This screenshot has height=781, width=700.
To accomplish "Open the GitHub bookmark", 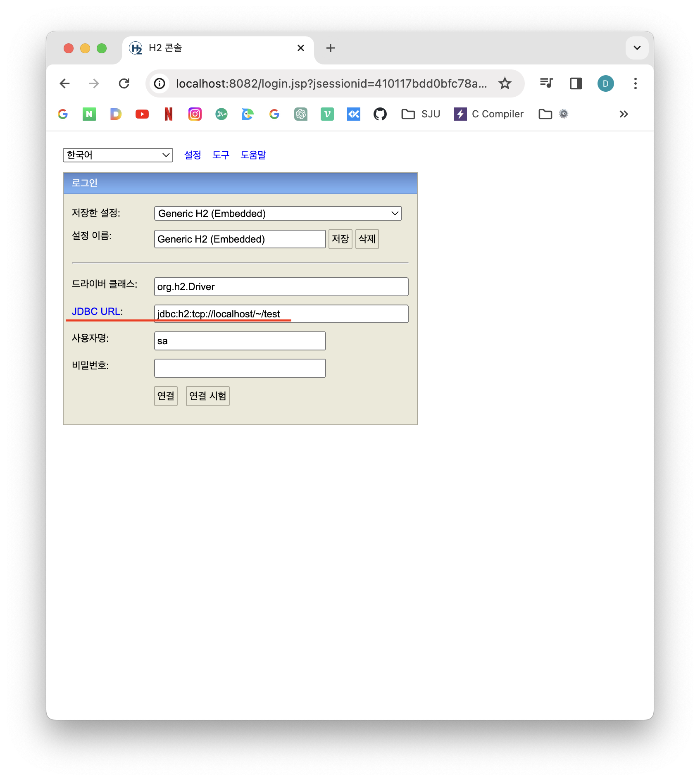I will tap(380, 114).
